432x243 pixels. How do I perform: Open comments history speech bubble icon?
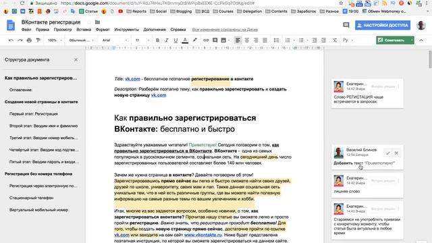coord(346,25)
